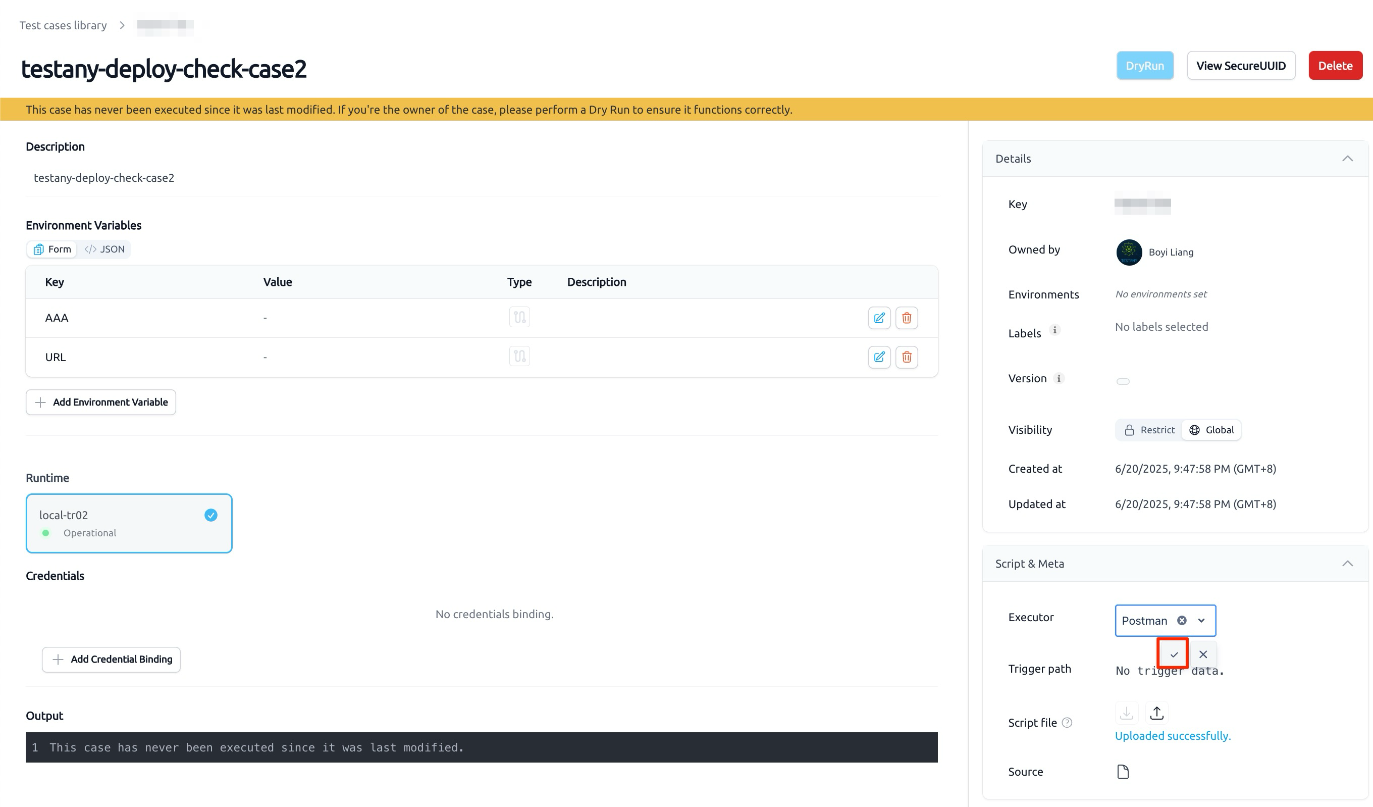Click the URL key cell
The width and height of the screenshot is (1373, 807).
point(55,357)
